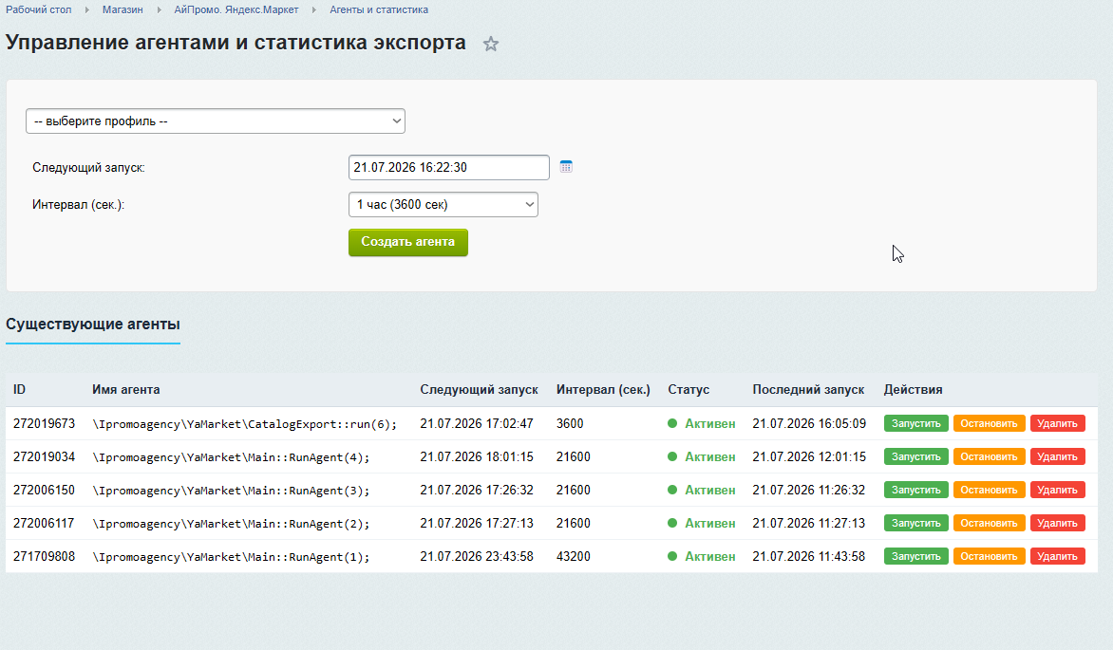Open 'Магазин' breadcrumb link

point(123,9)
